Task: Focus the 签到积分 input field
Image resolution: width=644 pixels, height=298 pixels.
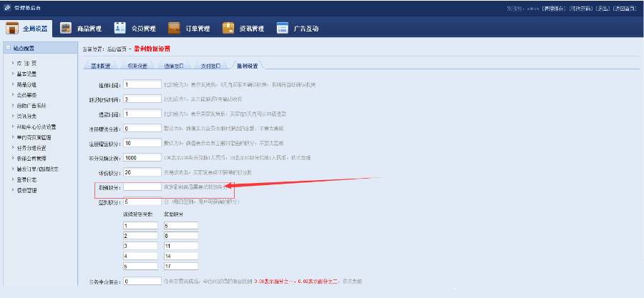Action: pyautogui.click(x=142, y=202)
